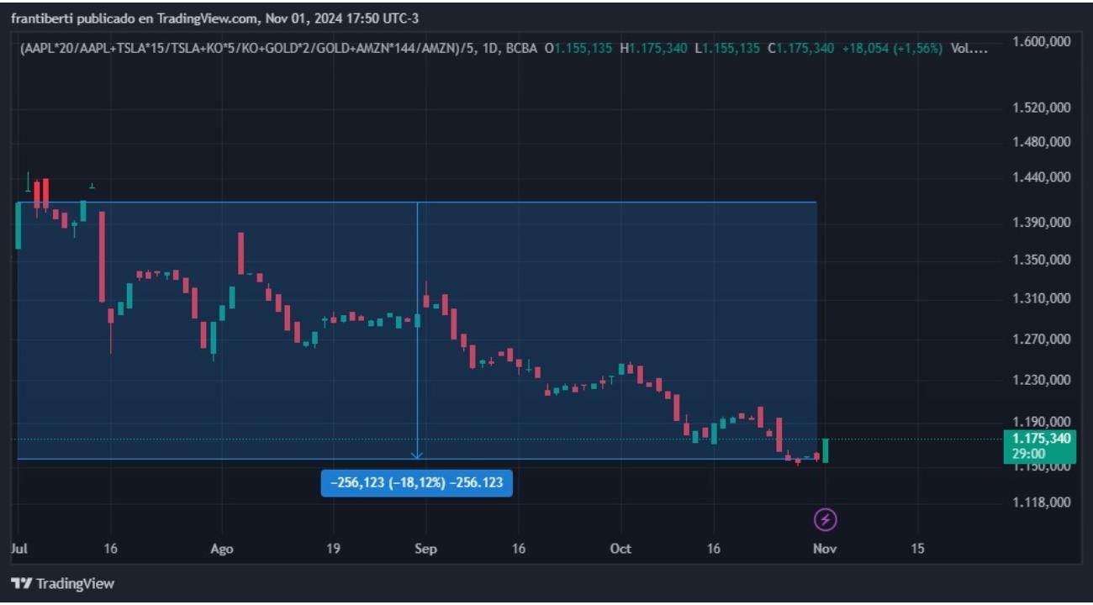Click the 1.270,000 price axis label
Screen dimensions: 1093x605
pos(1043,339)
